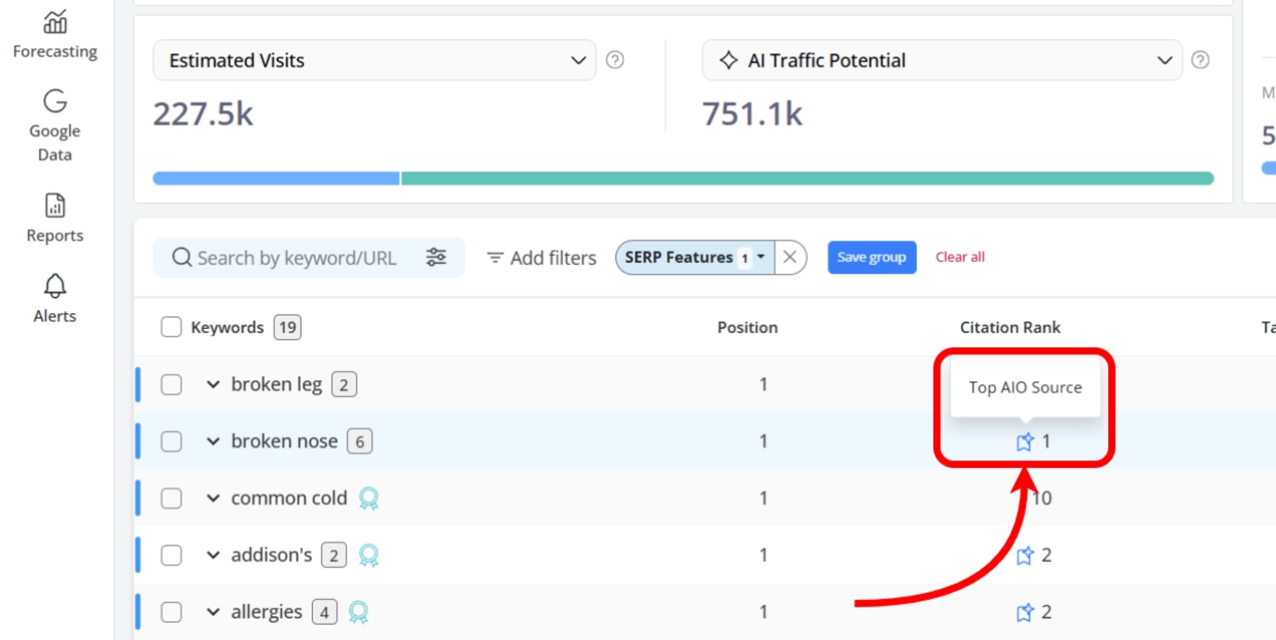Open the Forecasting sidebar icon
This screenshot has width=1276, height=640.
tap(55, 23)
